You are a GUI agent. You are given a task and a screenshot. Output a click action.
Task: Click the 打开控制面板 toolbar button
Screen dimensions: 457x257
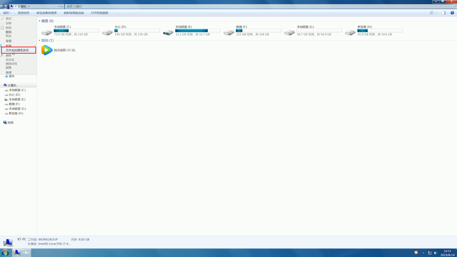(100, 13)
